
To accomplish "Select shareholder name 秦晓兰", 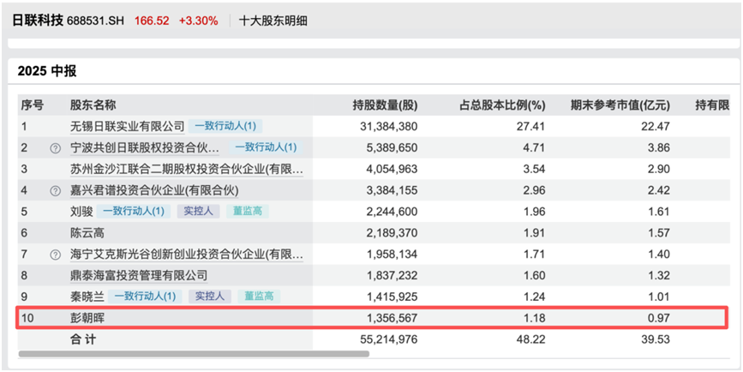I will coord(87,297).
